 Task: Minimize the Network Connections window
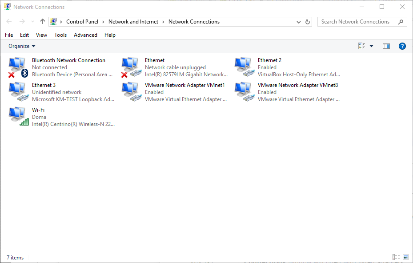click(x=362, y=7)
